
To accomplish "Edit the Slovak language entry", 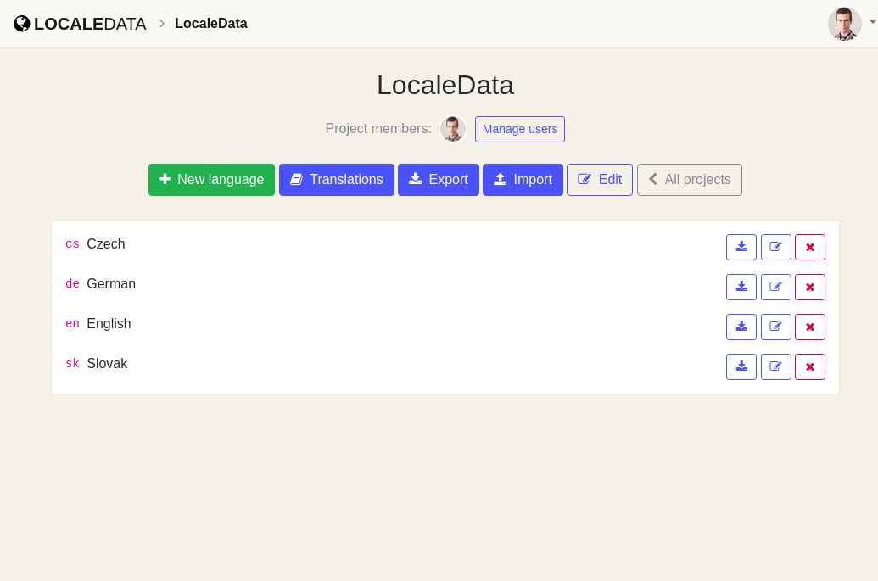I will click(x=775, y=366).
